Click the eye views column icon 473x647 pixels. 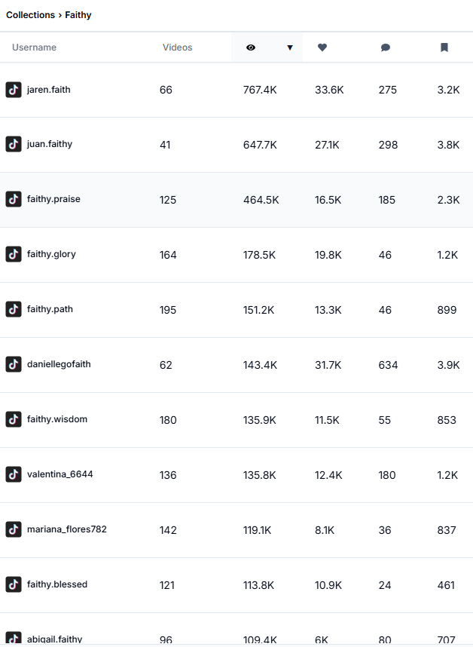[x=251, y=48]
